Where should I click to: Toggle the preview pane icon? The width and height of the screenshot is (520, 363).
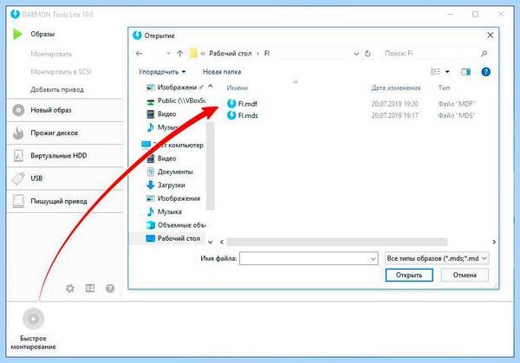coord(465,72)
